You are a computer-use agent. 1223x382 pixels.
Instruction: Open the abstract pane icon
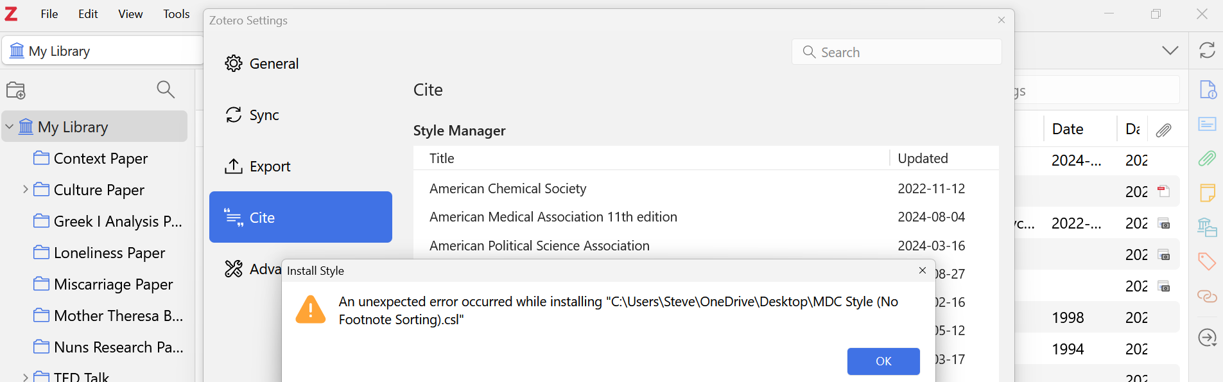[1207, 124]
